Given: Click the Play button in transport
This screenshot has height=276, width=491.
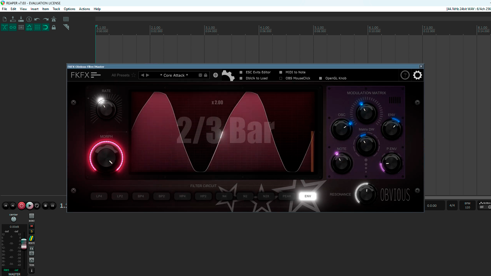Looking at the screenshot, I should click(x=29, y=206).
